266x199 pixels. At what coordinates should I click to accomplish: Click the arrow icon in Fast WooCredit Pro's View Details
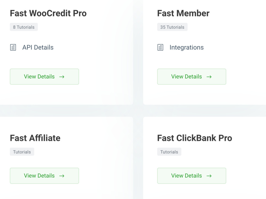[62, 77]
